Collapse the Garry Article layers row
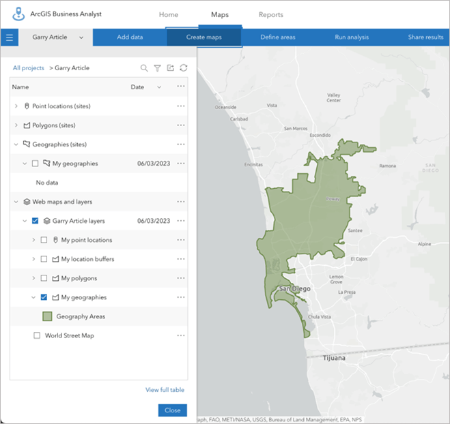450x424 pixels. pos(25,221)
